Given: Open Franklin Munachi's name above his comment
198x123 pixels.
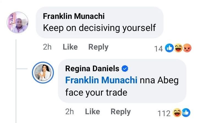Looking at the screenshot, I should click(74, 16).
